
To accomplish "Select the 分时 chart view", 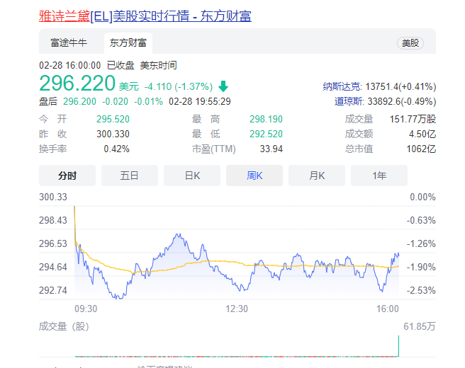I will [67, 176].
